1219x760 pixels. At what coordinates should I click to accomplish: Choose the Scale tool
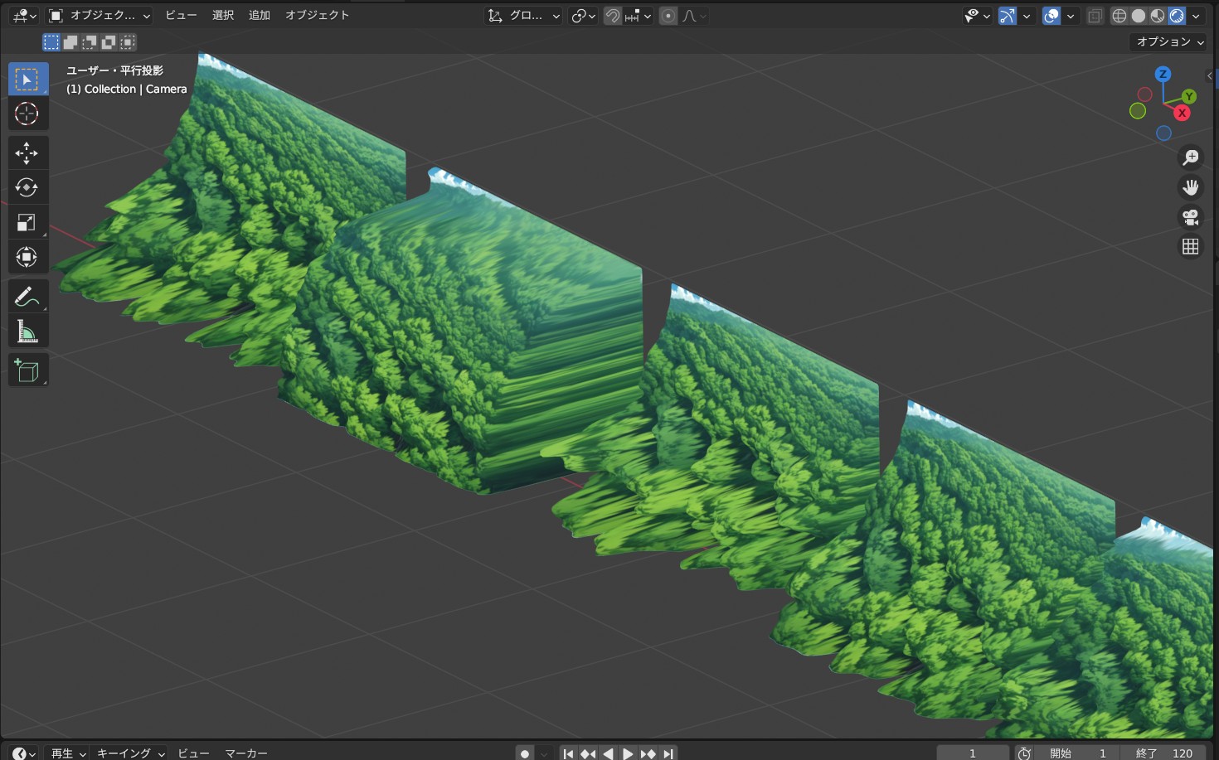[x=27, y=222]
